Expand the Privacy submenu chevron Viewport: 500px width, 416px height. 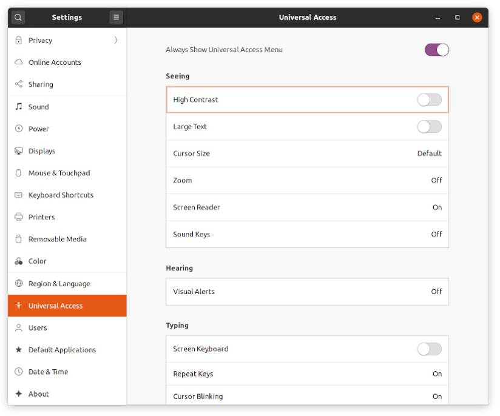(116, 40)
